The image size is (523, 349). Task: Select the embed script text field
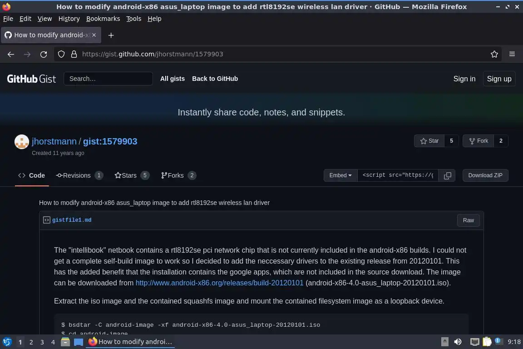(x=398, y=175)
